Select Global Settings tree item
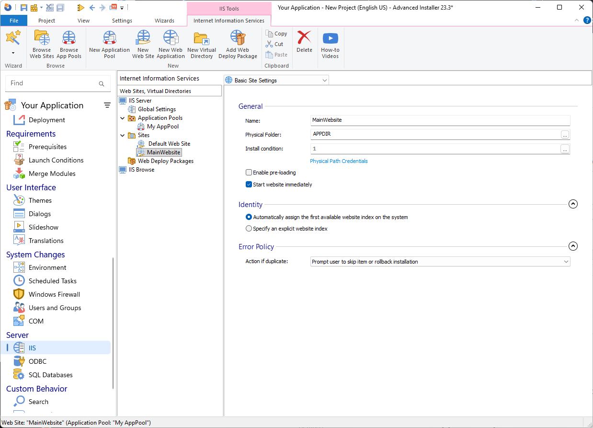 click(x=152, y=109)
